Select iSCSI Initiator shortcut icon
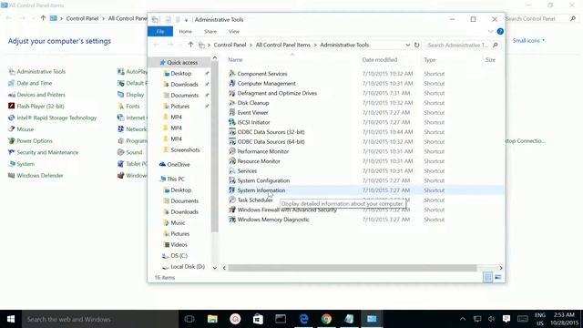This screenshot has width=583, height=328. (232, 122)
